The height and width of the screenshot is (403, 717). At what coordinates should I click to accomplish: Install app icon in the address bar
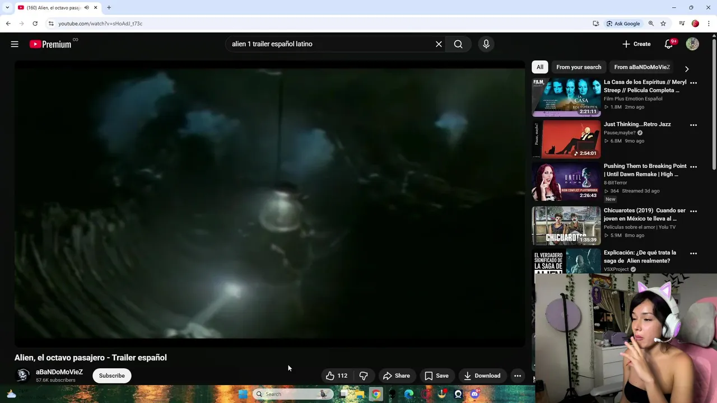595,24
